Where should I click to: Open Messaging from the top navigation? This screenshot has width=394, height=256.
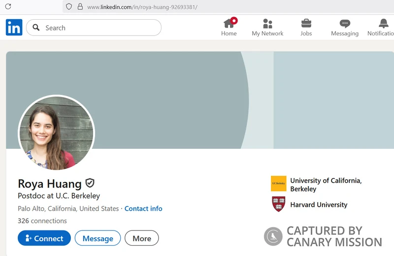pos(345,27)
